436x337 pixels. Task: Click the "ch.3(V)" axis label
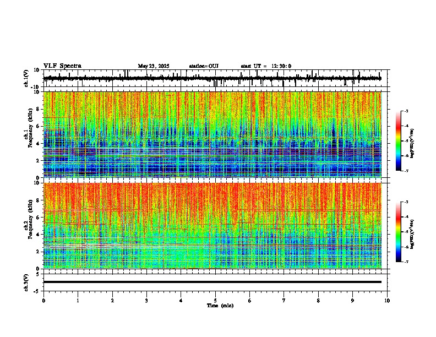tap(26, 282)
